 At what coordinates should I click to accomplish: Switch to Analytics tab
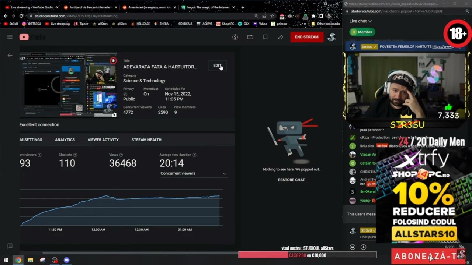[65, 140]
